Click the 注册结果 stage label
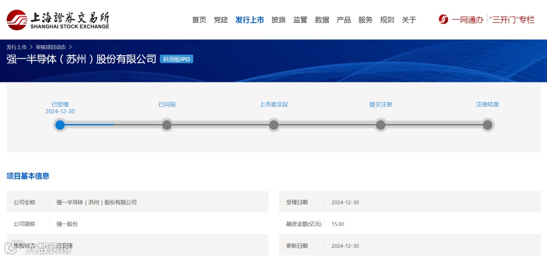 tap(487, 104)
